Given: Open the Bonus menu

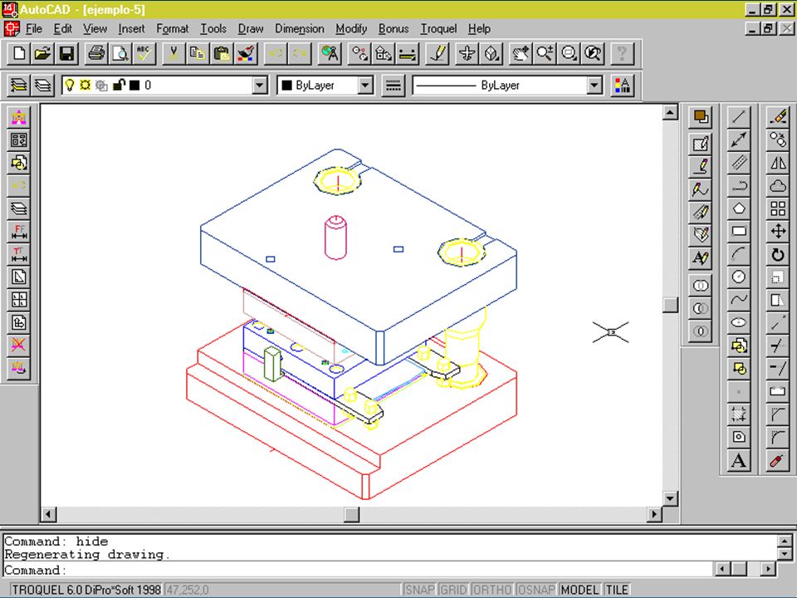Looking at the screenshot, I should coord(394,29).
